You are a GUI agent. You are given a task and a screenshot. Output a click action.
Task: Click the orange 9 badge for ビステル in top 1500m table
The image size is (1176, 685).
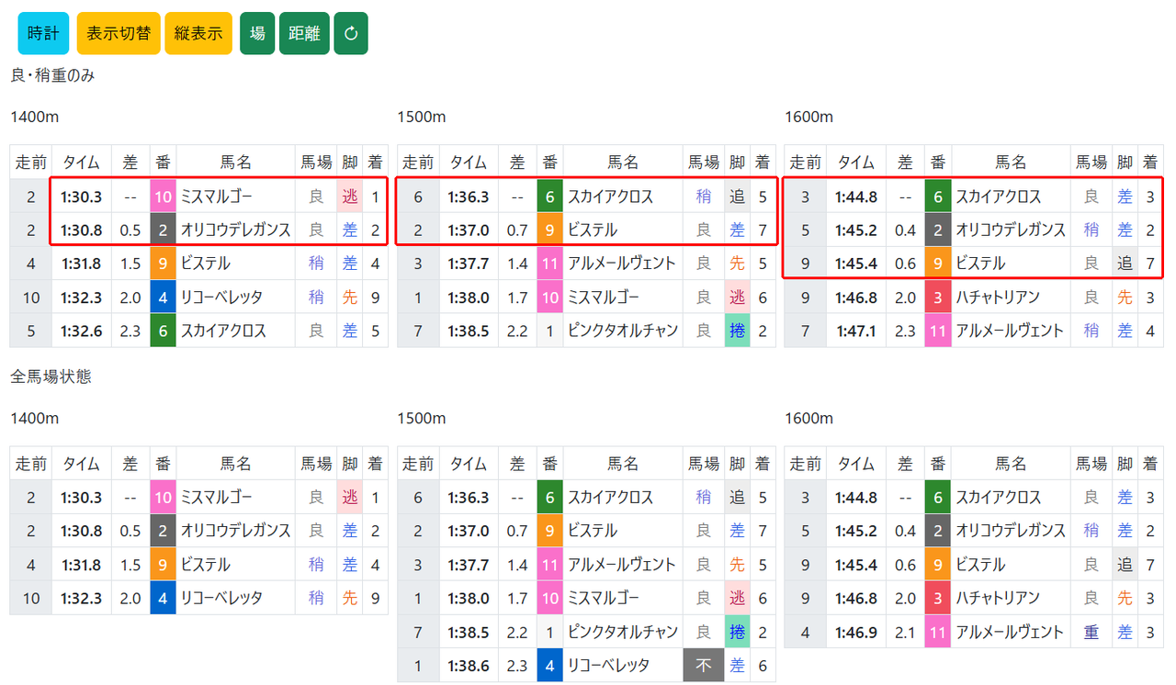549,230
